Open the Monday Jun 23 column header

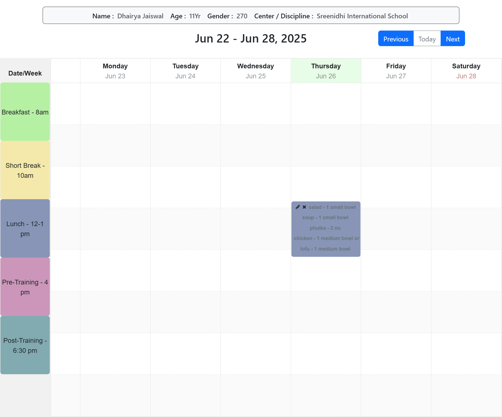(x=115, y=71)
